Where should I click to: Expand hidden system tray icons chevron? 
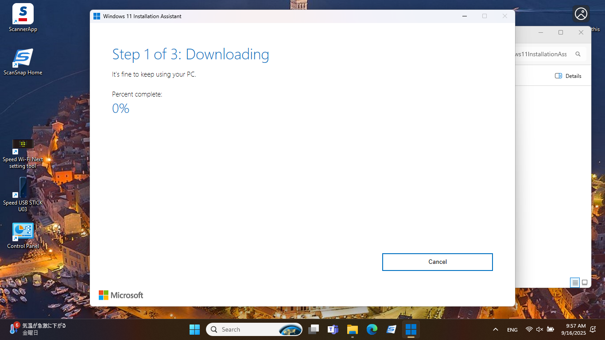pyautogui.click(x=496, y=329)
